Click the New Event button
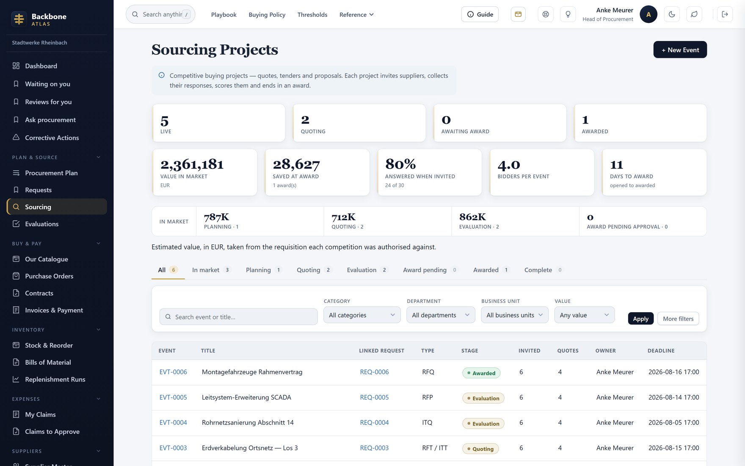 (x=680, y=50)
